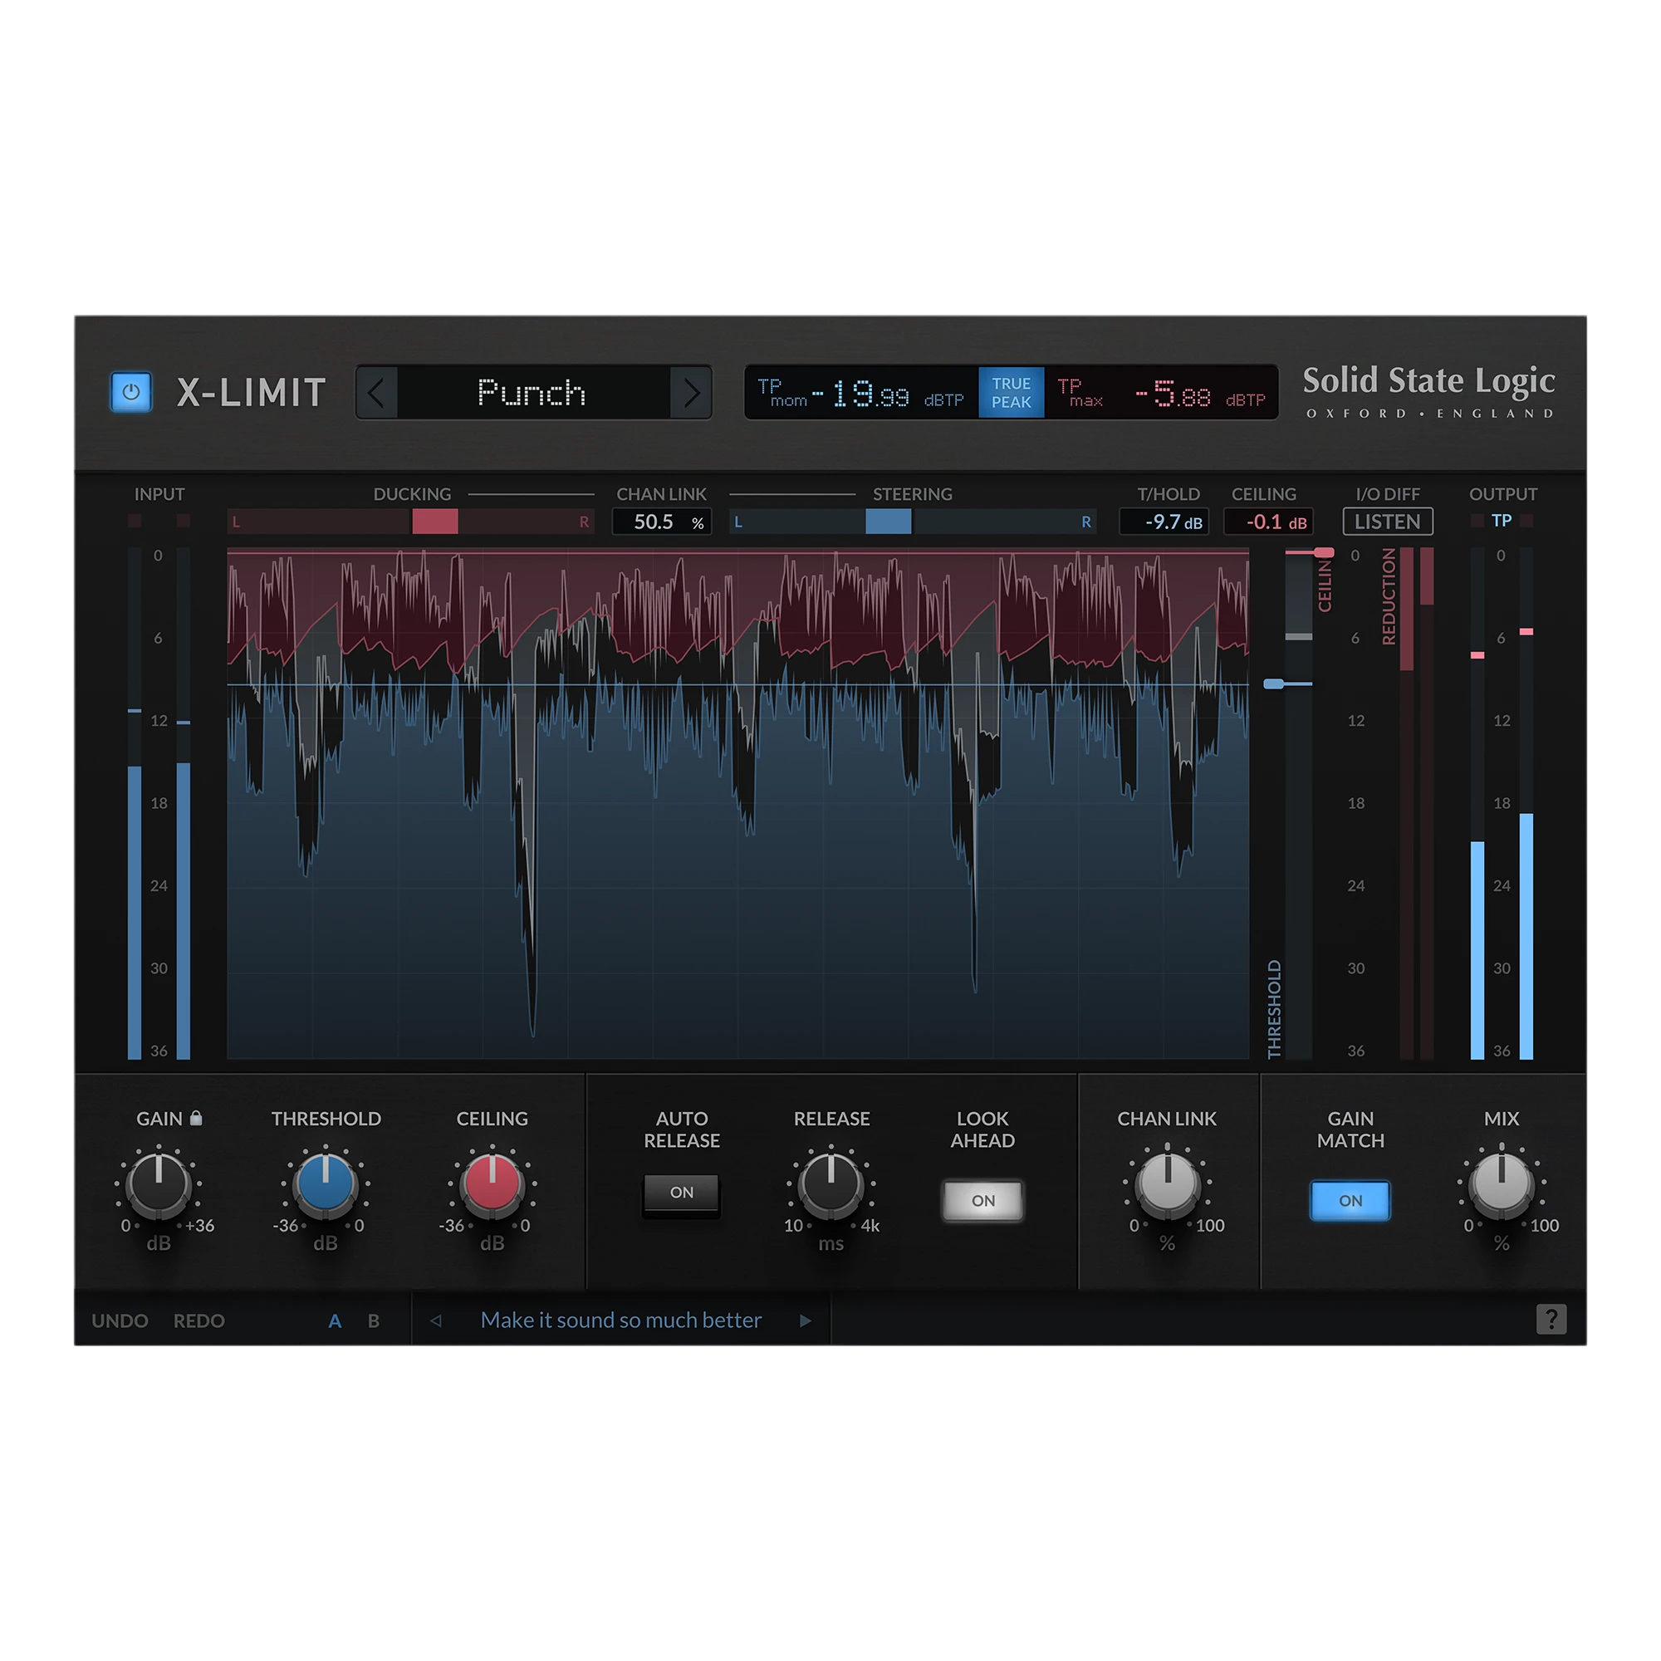Open the Punch preset name selector
Screen dimensions: 1661x1661
point(533,393)
